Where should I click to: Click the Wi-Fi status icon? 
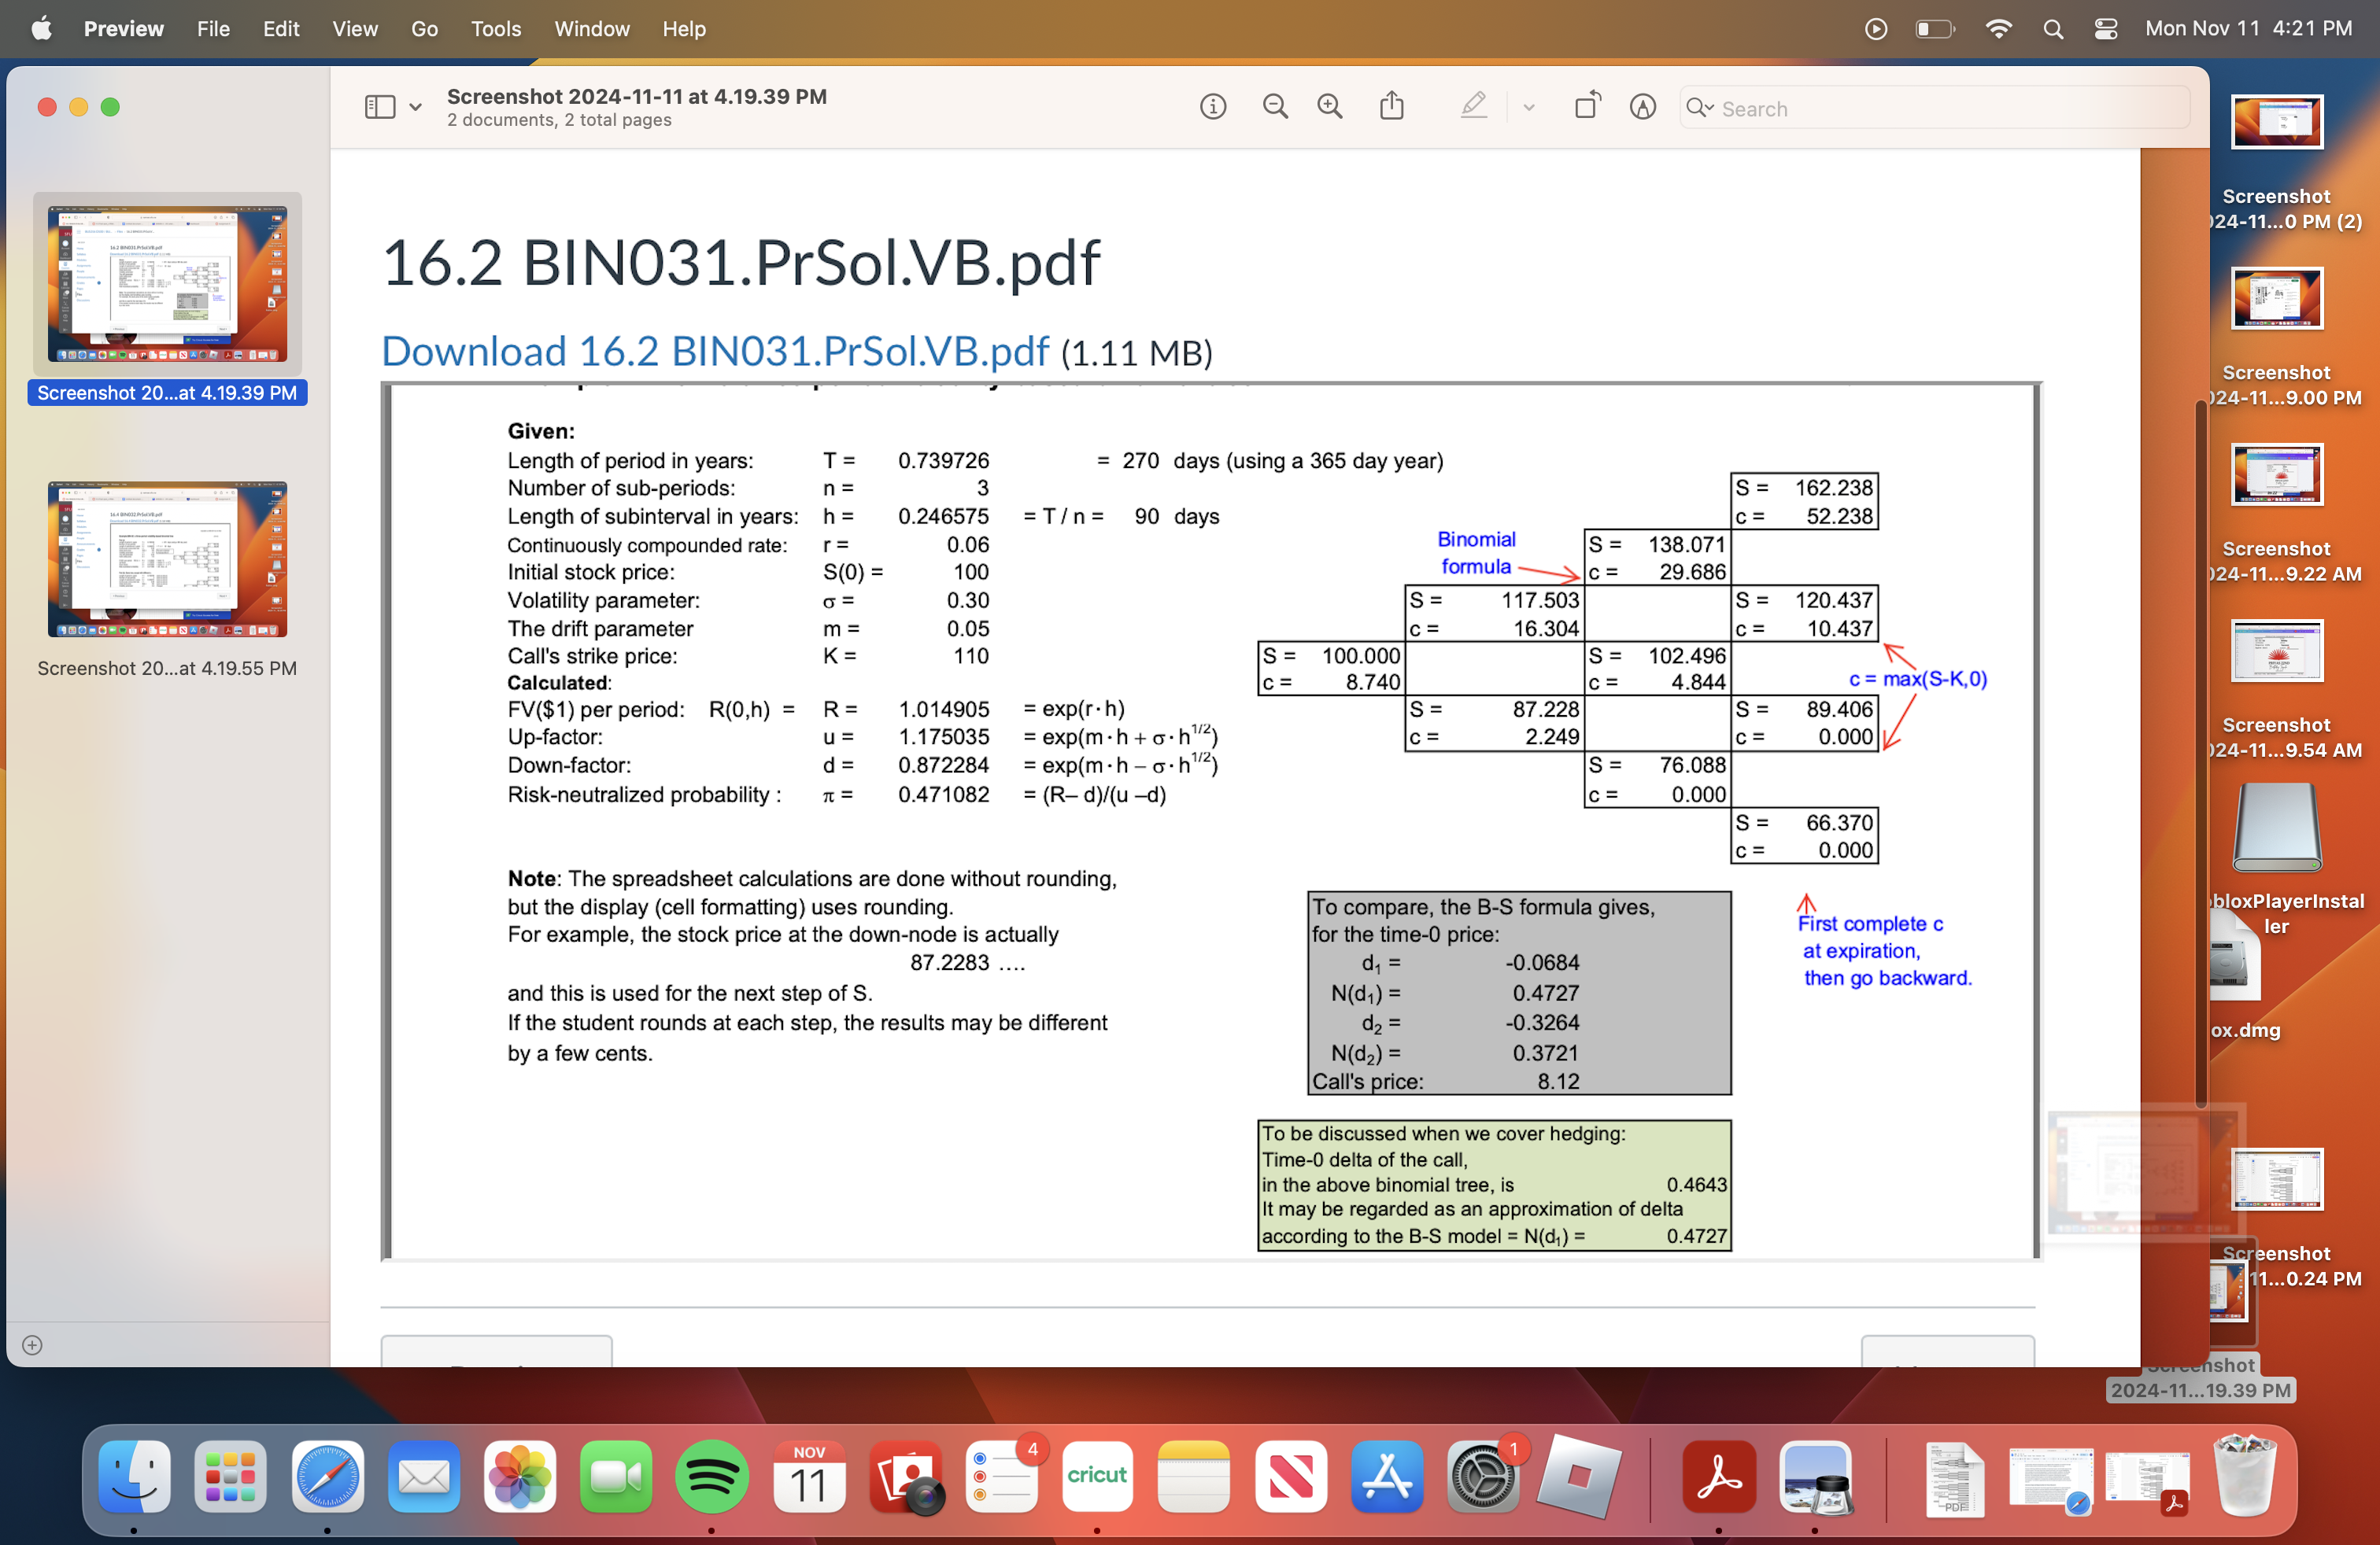pyautogui.click(x=1999, y=29)
